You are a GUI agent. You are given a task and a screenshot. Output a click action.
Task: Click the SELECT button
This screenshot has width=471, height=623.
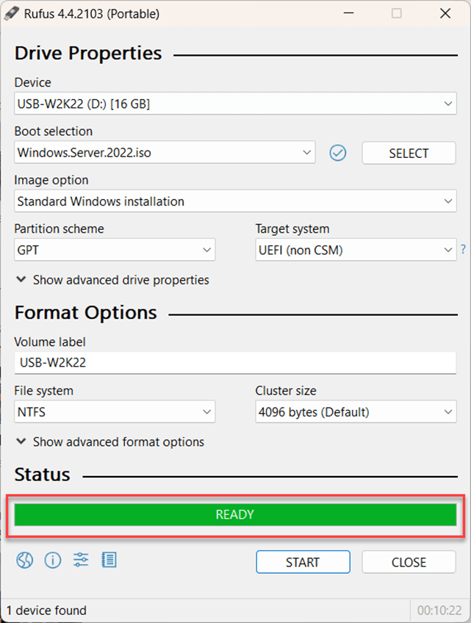click(x=409, y=153)
